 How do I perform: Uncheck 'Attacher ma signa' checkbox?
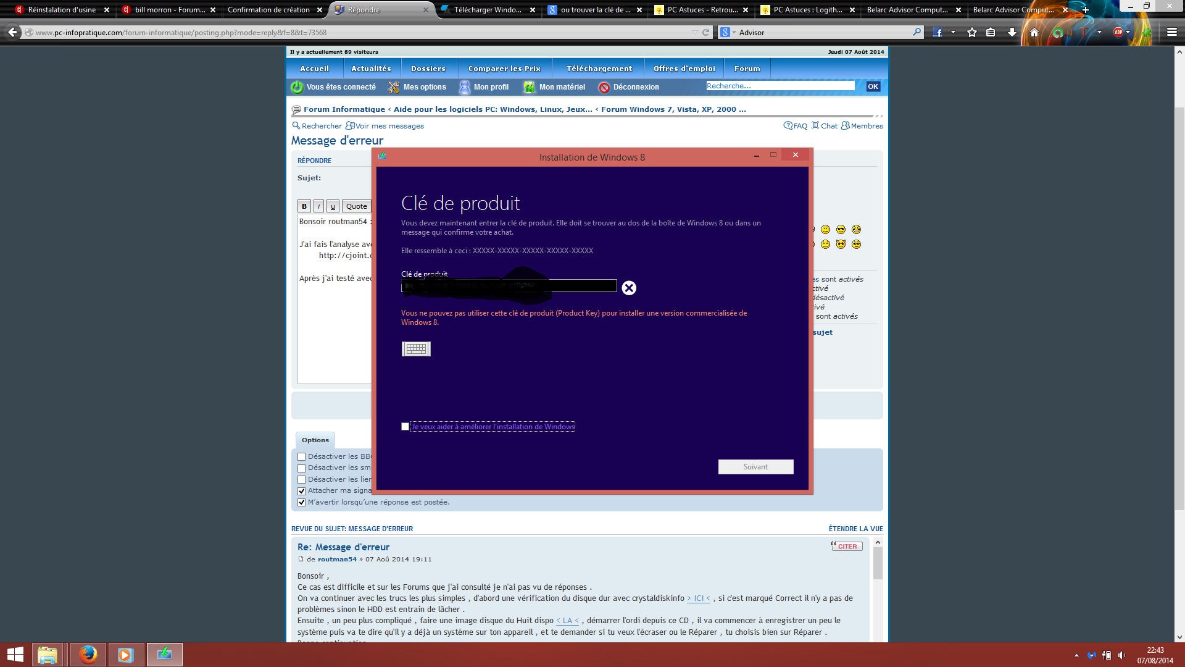pos(301,491)
